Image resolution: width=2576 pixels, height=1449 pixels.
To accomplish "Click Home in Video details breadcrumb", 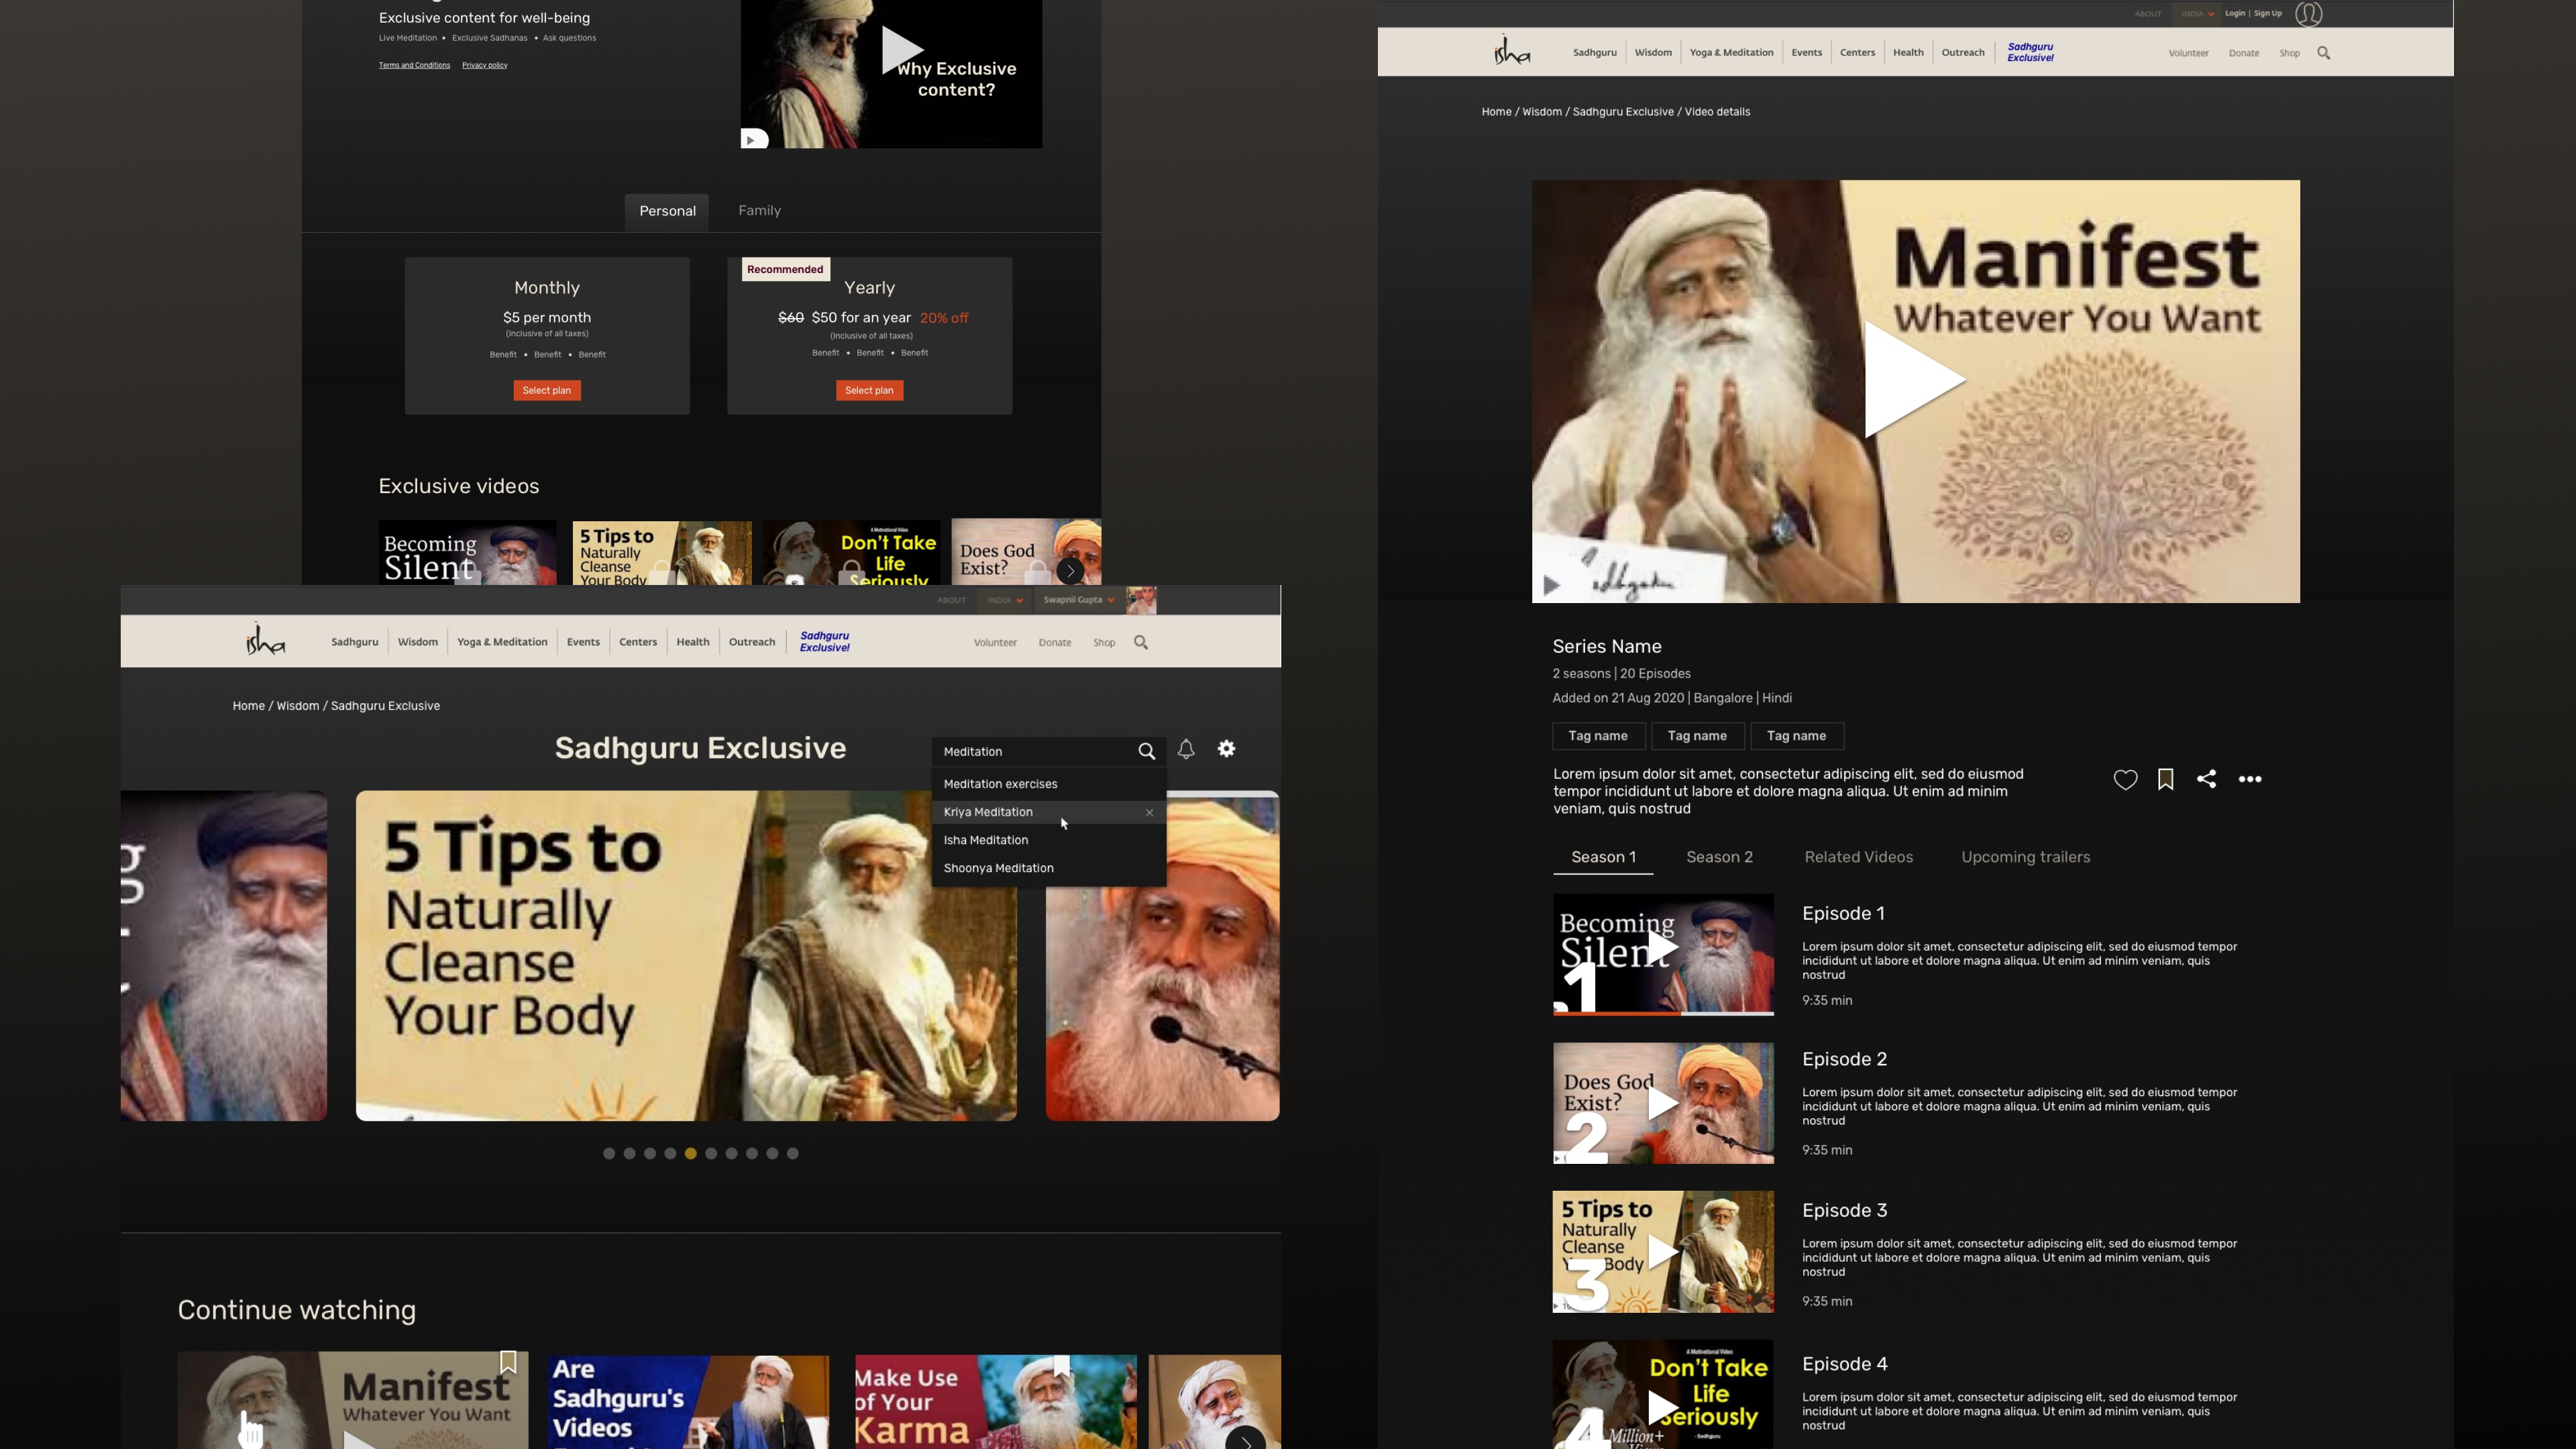I will coord(1496,112).
